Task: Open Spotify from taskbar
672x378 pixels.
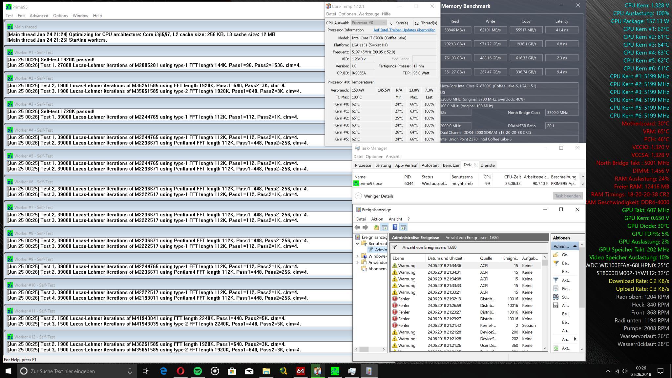Action: point(198,371)
